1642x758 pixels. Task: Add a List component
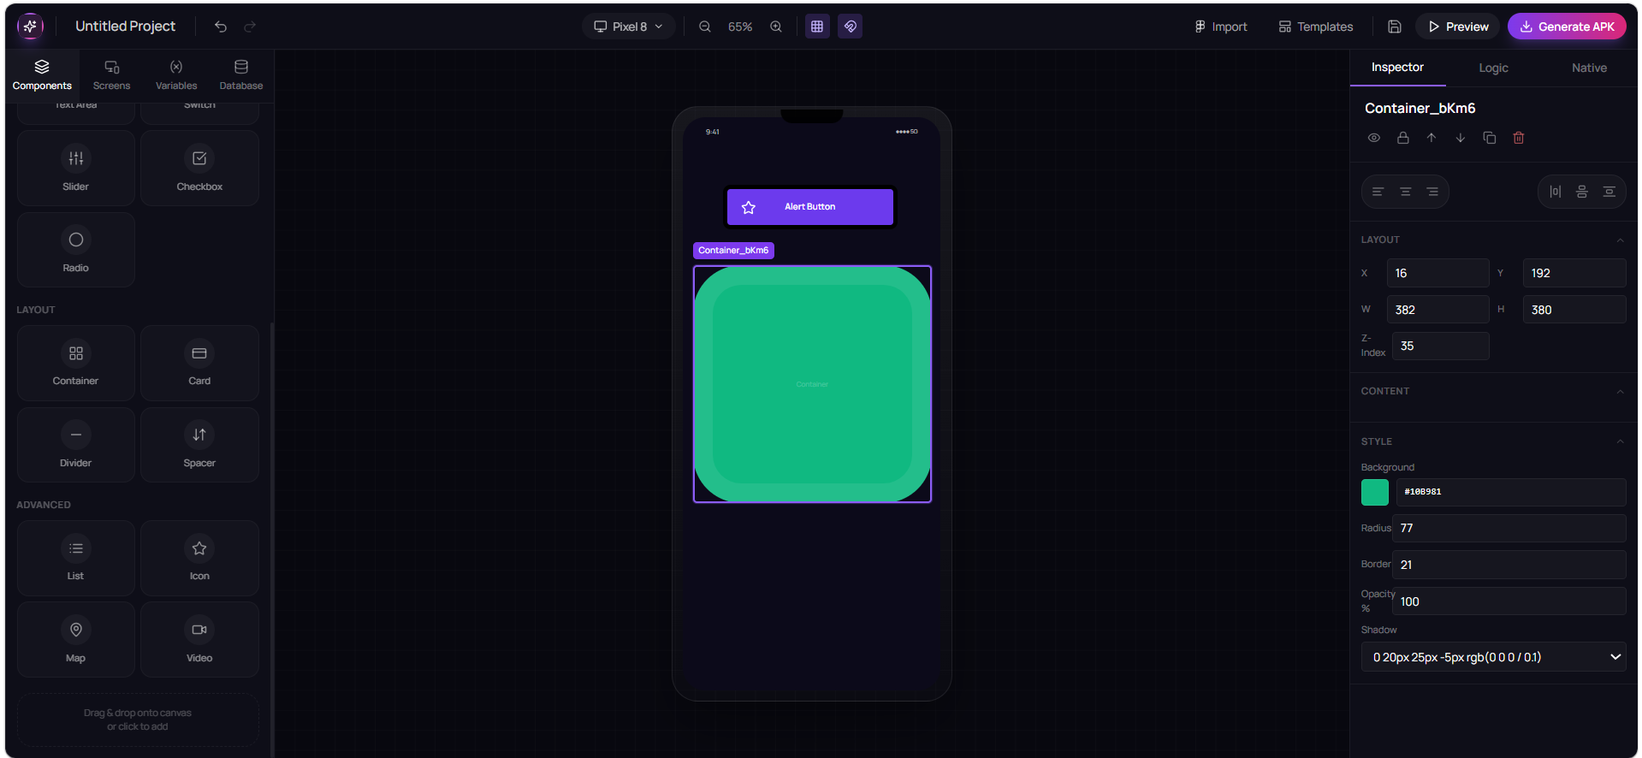(x=76, y=558)
